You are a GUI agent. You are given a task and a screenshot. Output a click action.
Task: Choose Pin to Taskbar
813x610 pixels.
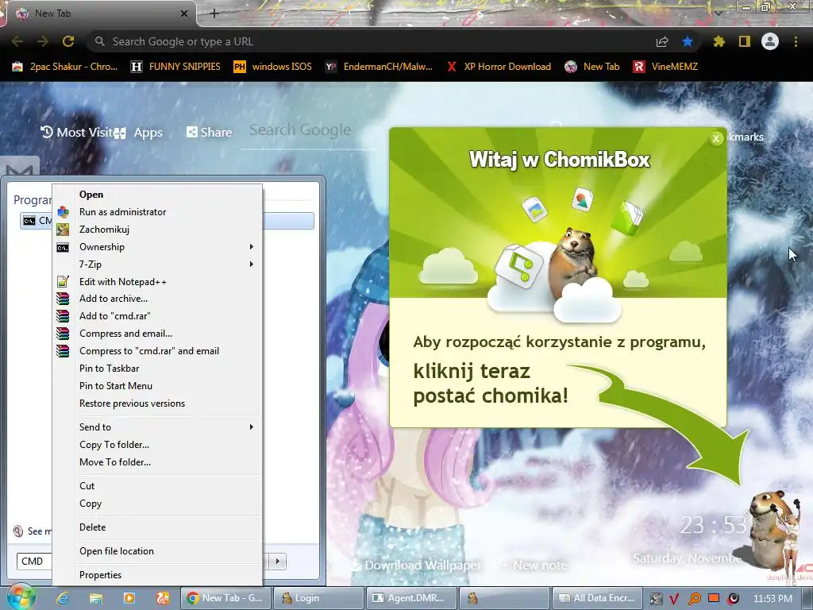tap(158, 369)
